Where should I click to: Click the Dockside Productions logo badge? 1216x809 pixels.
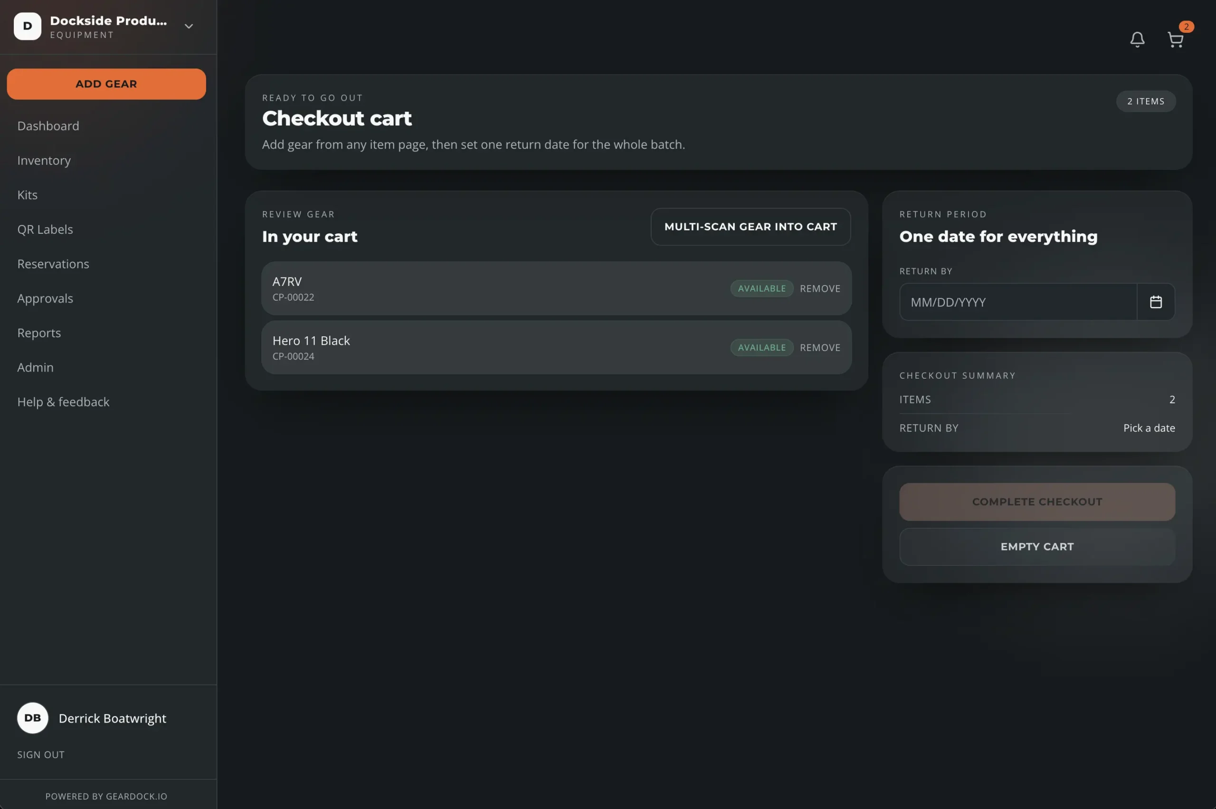pos(28,26)
